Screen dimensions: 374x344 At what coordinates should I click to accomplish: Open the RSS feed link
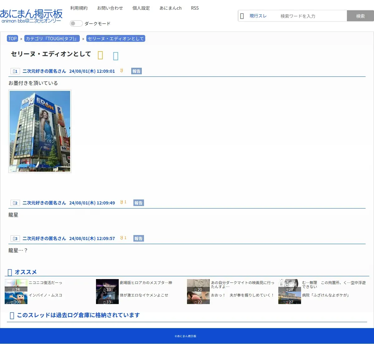tap(195, 8)
